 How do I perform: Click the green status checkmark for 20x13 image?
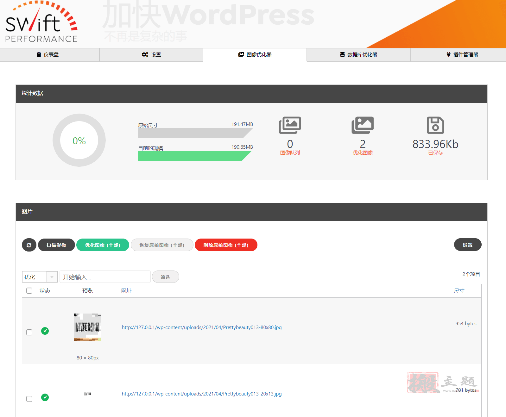(45, 397)
